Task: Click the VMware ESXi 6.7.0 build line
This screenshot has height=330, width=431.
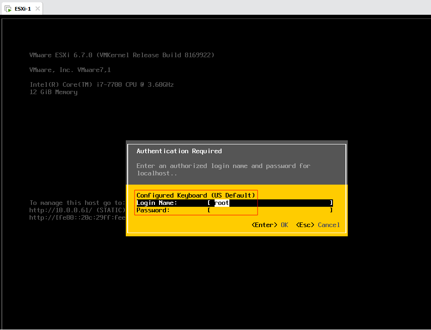Action: pyautogui.click(x=122, y=55)
